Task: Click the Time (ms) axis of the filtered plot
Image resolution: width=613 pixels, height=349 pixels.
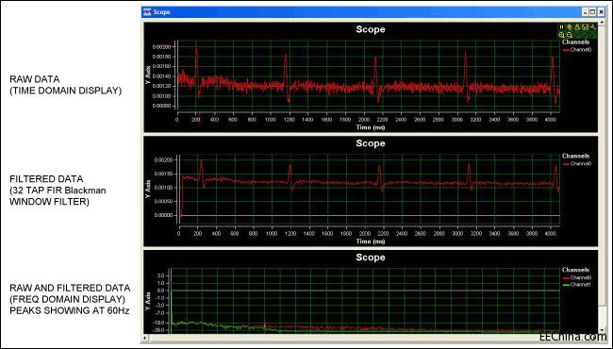Action: point(371,241)
